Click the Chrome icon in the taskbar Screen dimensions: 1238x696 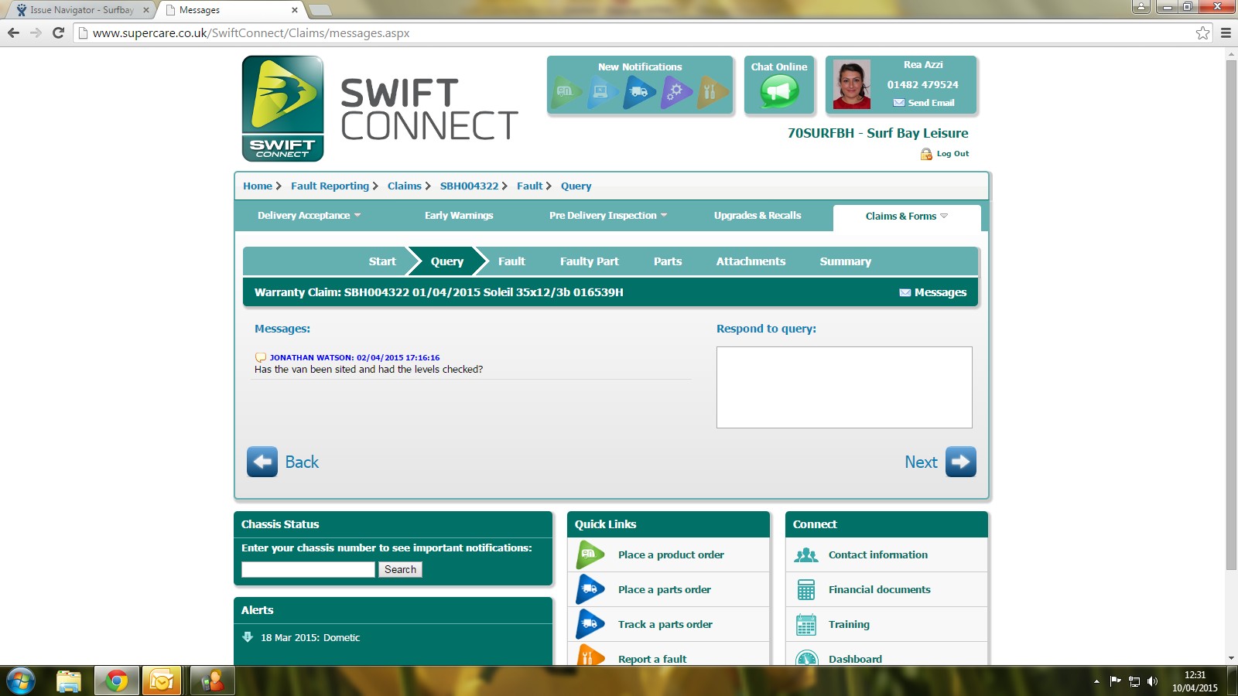116,681
